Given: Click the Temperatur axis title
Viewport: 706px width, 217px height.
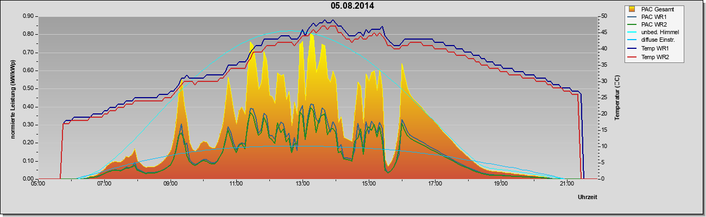Looking at the screenshot, I should (x=617, y=98).
